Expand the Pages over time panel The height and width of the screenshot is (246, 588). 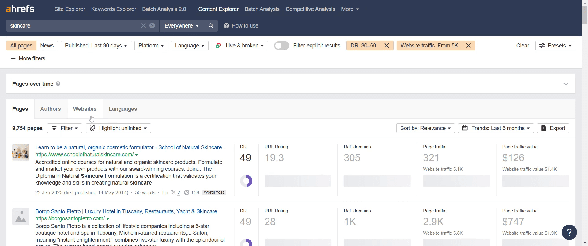click(566, 84)
